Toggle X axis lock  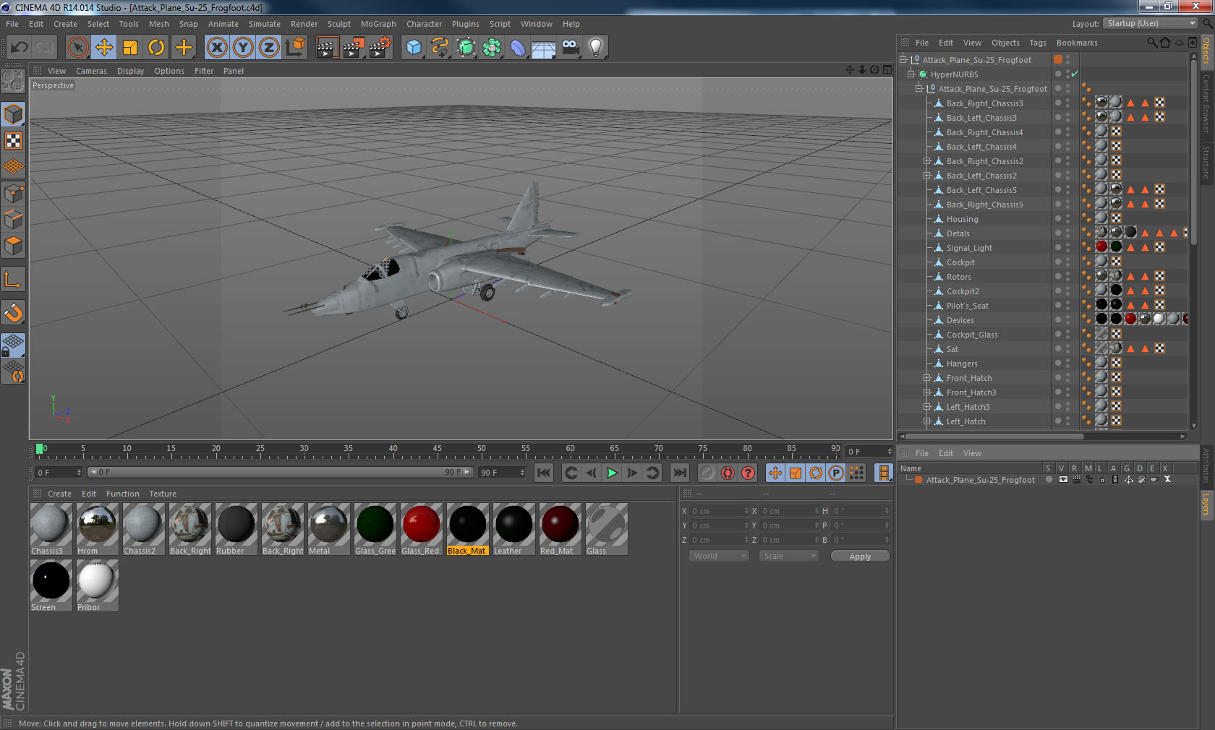[x=216, y=48]
